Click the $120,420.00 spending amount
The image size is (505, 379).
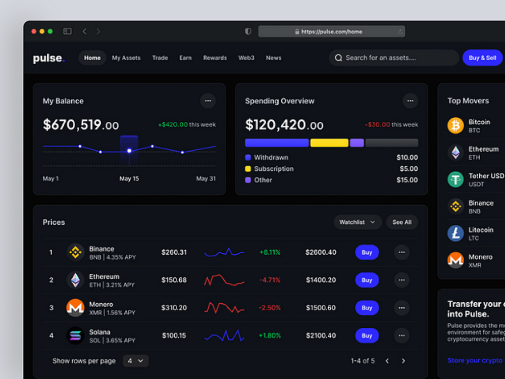284,125
